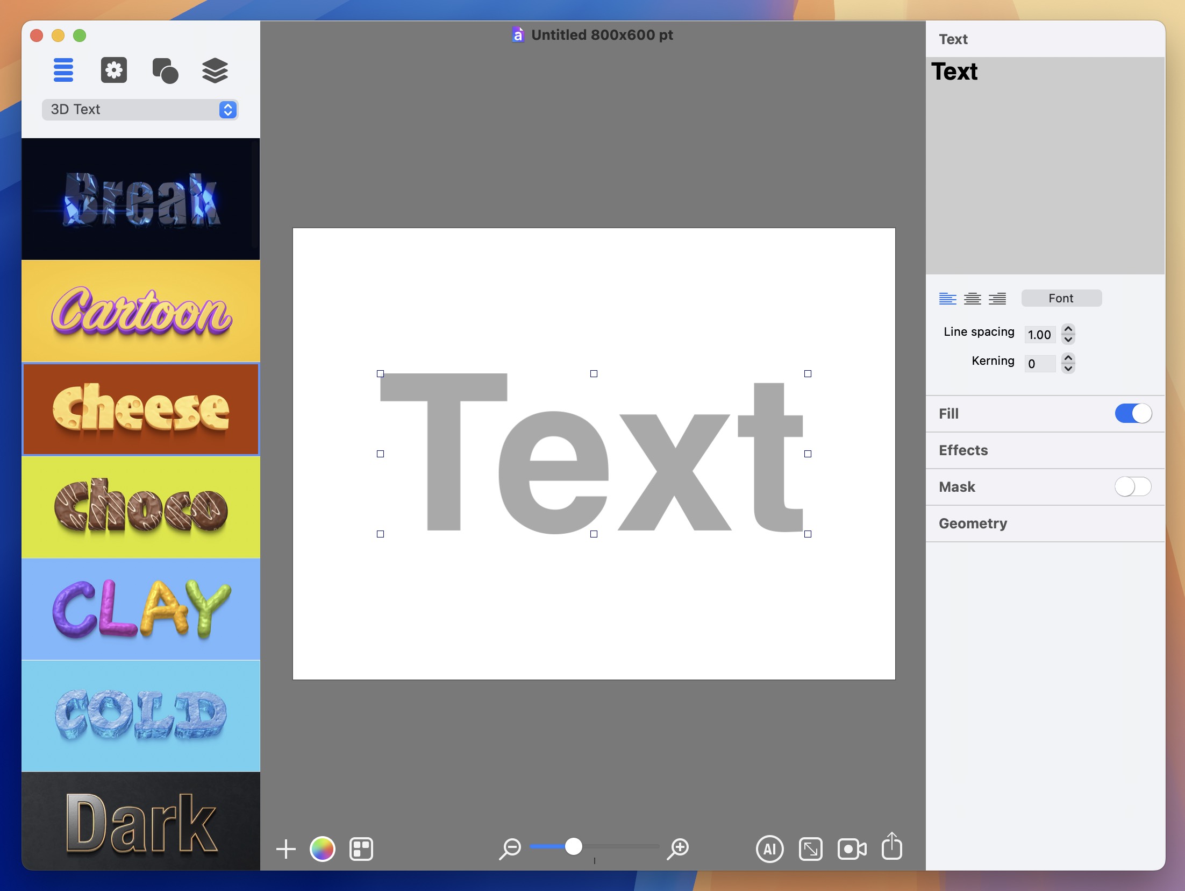This screenshot has height=891, width=1185.
Task: Click the shapes/objects panel icon
Action: pos(163,71)
